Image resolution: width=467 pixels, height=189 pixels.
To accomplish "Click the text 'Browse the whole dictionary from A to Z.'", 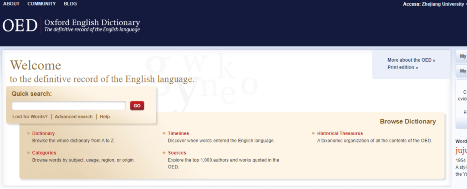I will (74, 141).
